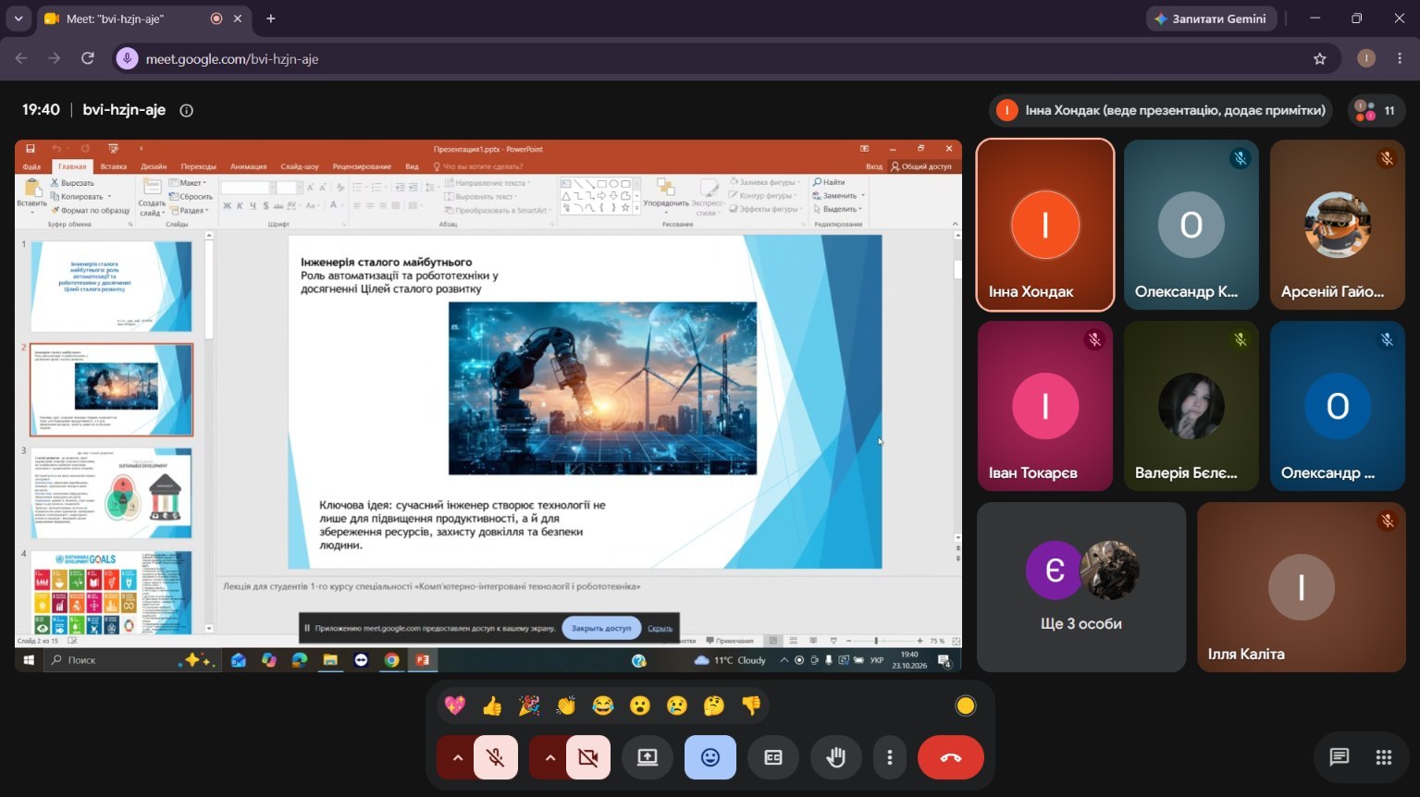Image resolution: width=1420 pixels, height=797 pixels.
Task: Pick the yellow skin tone swatch
Action: pos(966,706)
